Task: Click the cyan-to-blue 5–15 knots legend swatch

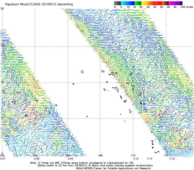Action: [128, 3]
